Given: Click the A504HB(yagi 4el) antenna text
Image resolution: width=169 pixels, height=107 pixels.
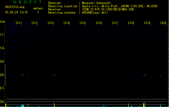Looking at the screenshot, I should pyautogui.click(x=95, y=13).
